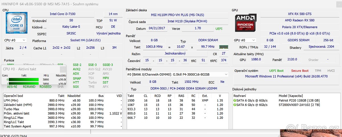Expand the memory module G.Skill dropdown
Image resolution: width=342 pixels, height=137 pixels.
coord(177,74)
